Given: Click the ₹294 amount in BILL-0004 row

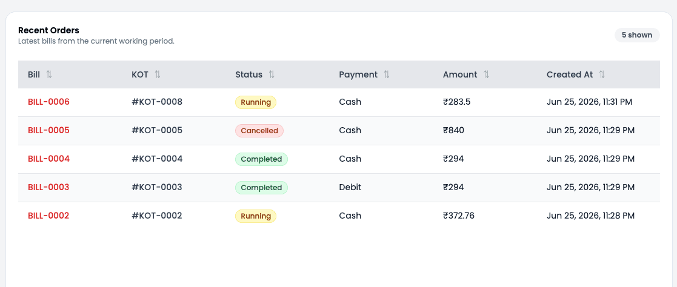Looking at the screenshot, I should point(453,159).
